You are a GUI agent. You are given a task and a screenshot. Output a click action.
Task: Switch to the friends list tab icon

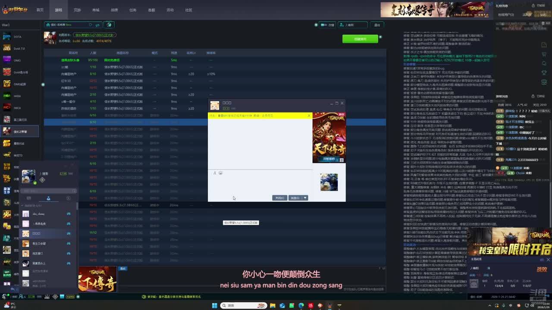(48, 198)
